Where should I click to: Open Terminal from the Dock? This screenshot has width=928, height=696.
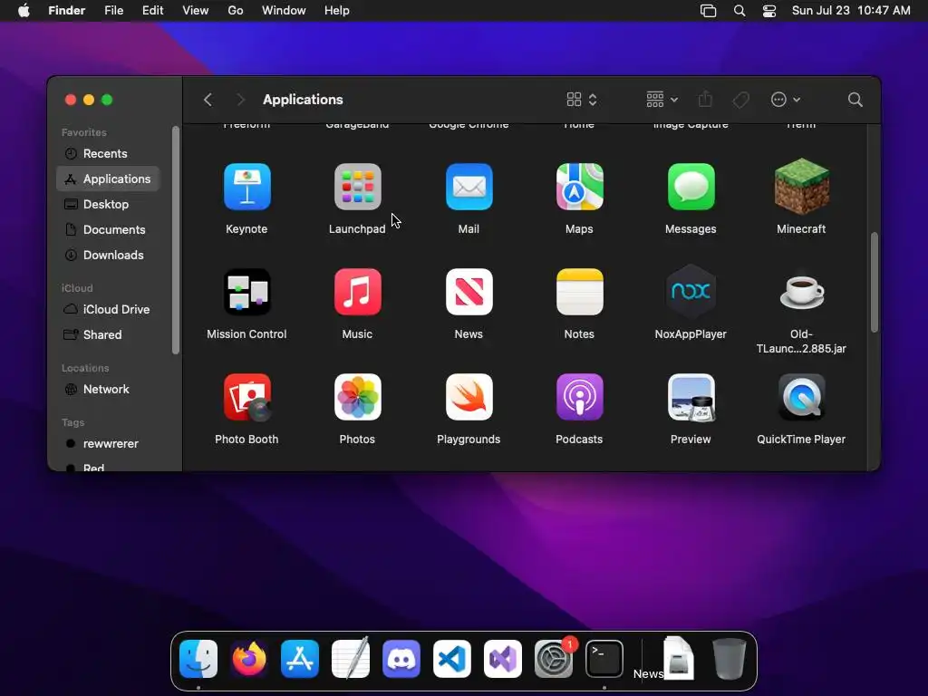(x=604, y=658)
